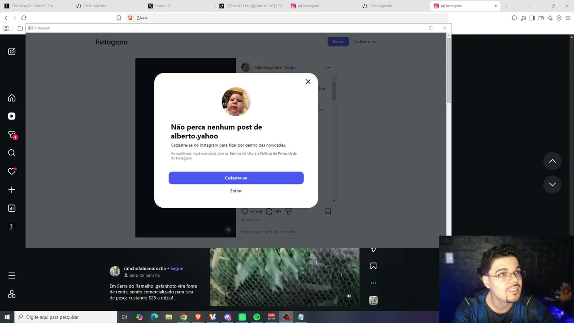The height and width of the screenshot is (323, 574).
Task: Save the alberto.yahoo post with bookmark icon
Action: pos(328,211)
